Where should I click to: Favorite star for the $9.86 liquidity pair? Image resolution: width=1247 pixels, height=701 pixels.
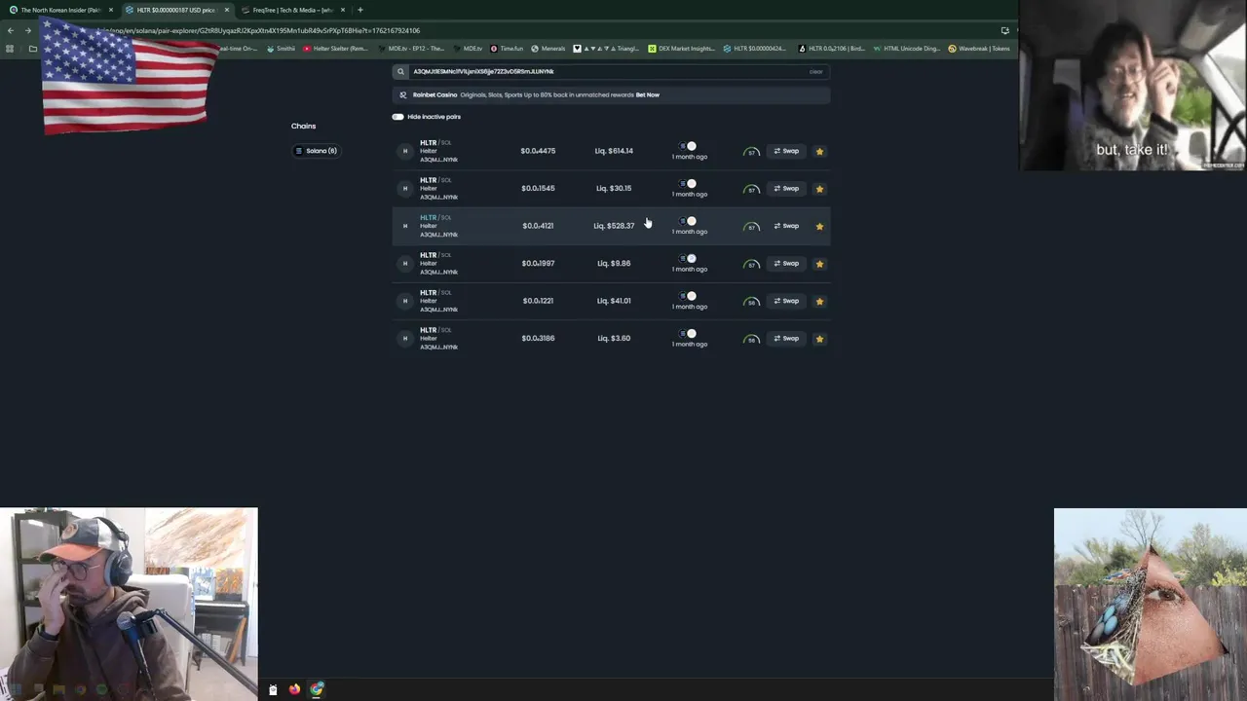click(x=819, y=264)
